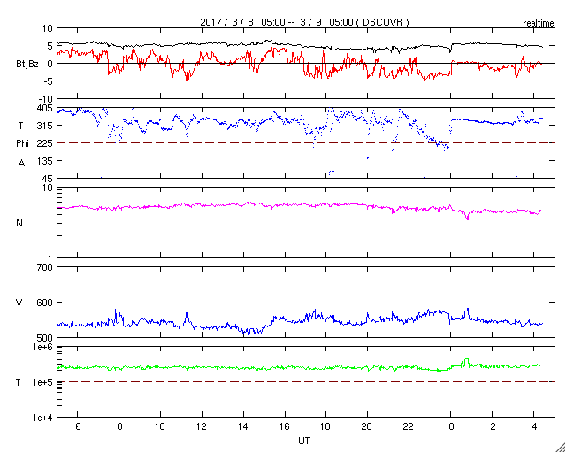The height and width of the screenshot is (453, 566).
Task: Click the '500' velocity tick label
Action: 45,338
